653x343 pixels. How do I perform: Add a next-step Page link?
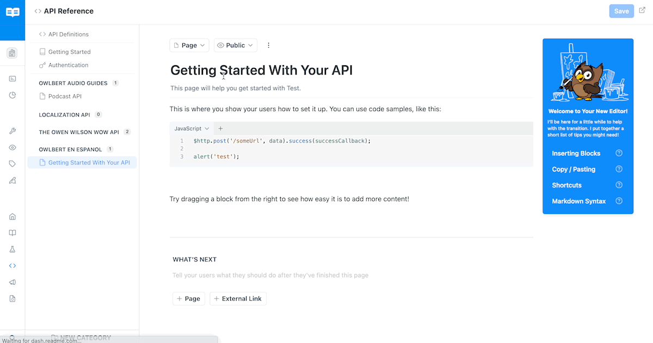coord(189,298)
